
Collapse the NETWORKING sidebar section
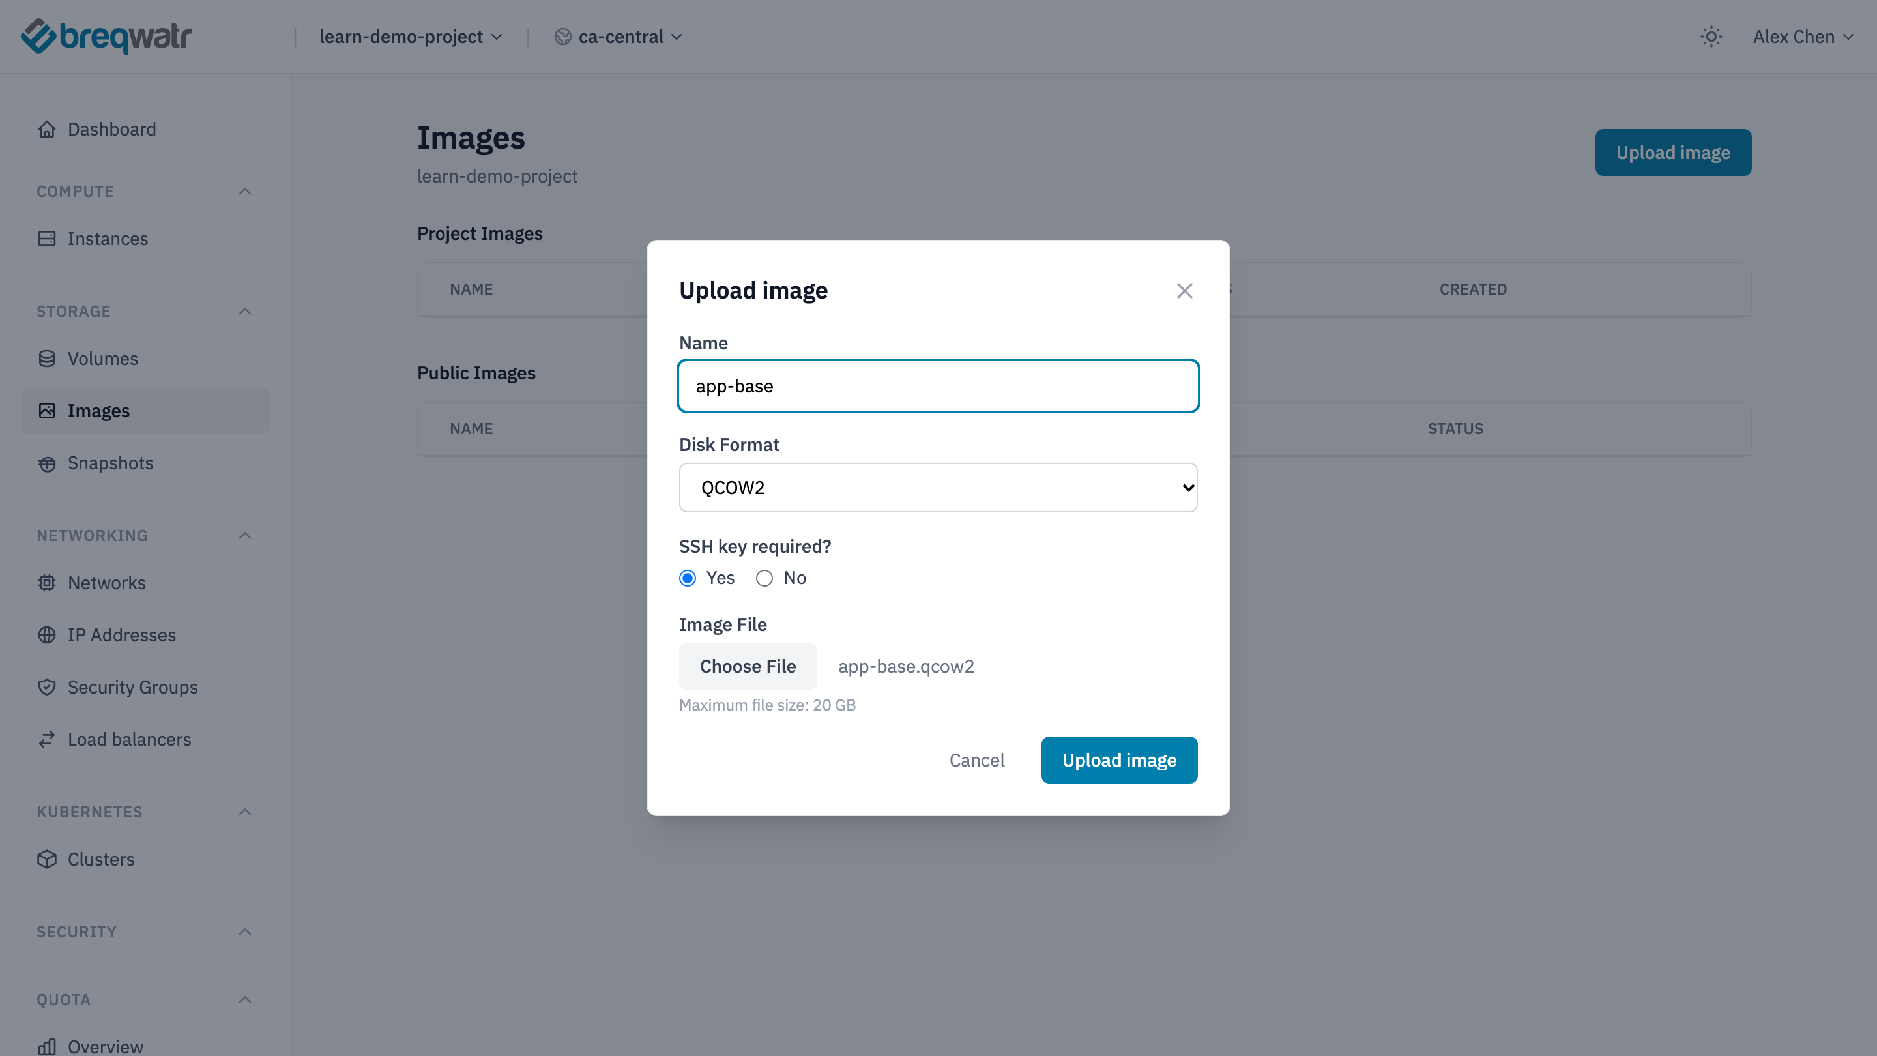[245, 536]
